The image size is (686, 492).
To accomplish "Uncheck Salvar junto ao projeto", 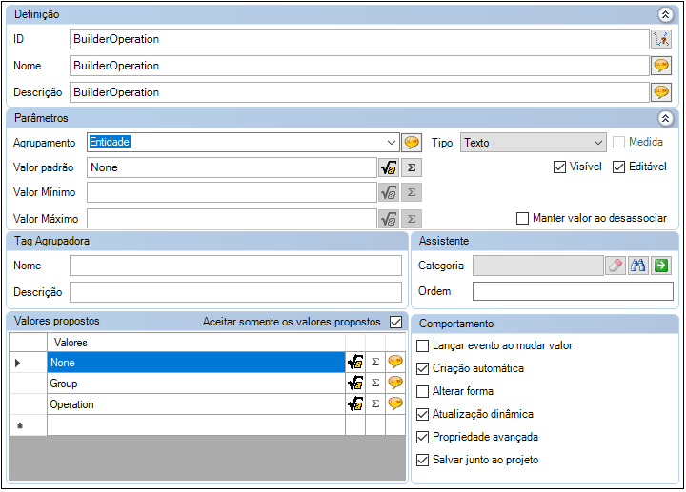I will pos(423,461).
